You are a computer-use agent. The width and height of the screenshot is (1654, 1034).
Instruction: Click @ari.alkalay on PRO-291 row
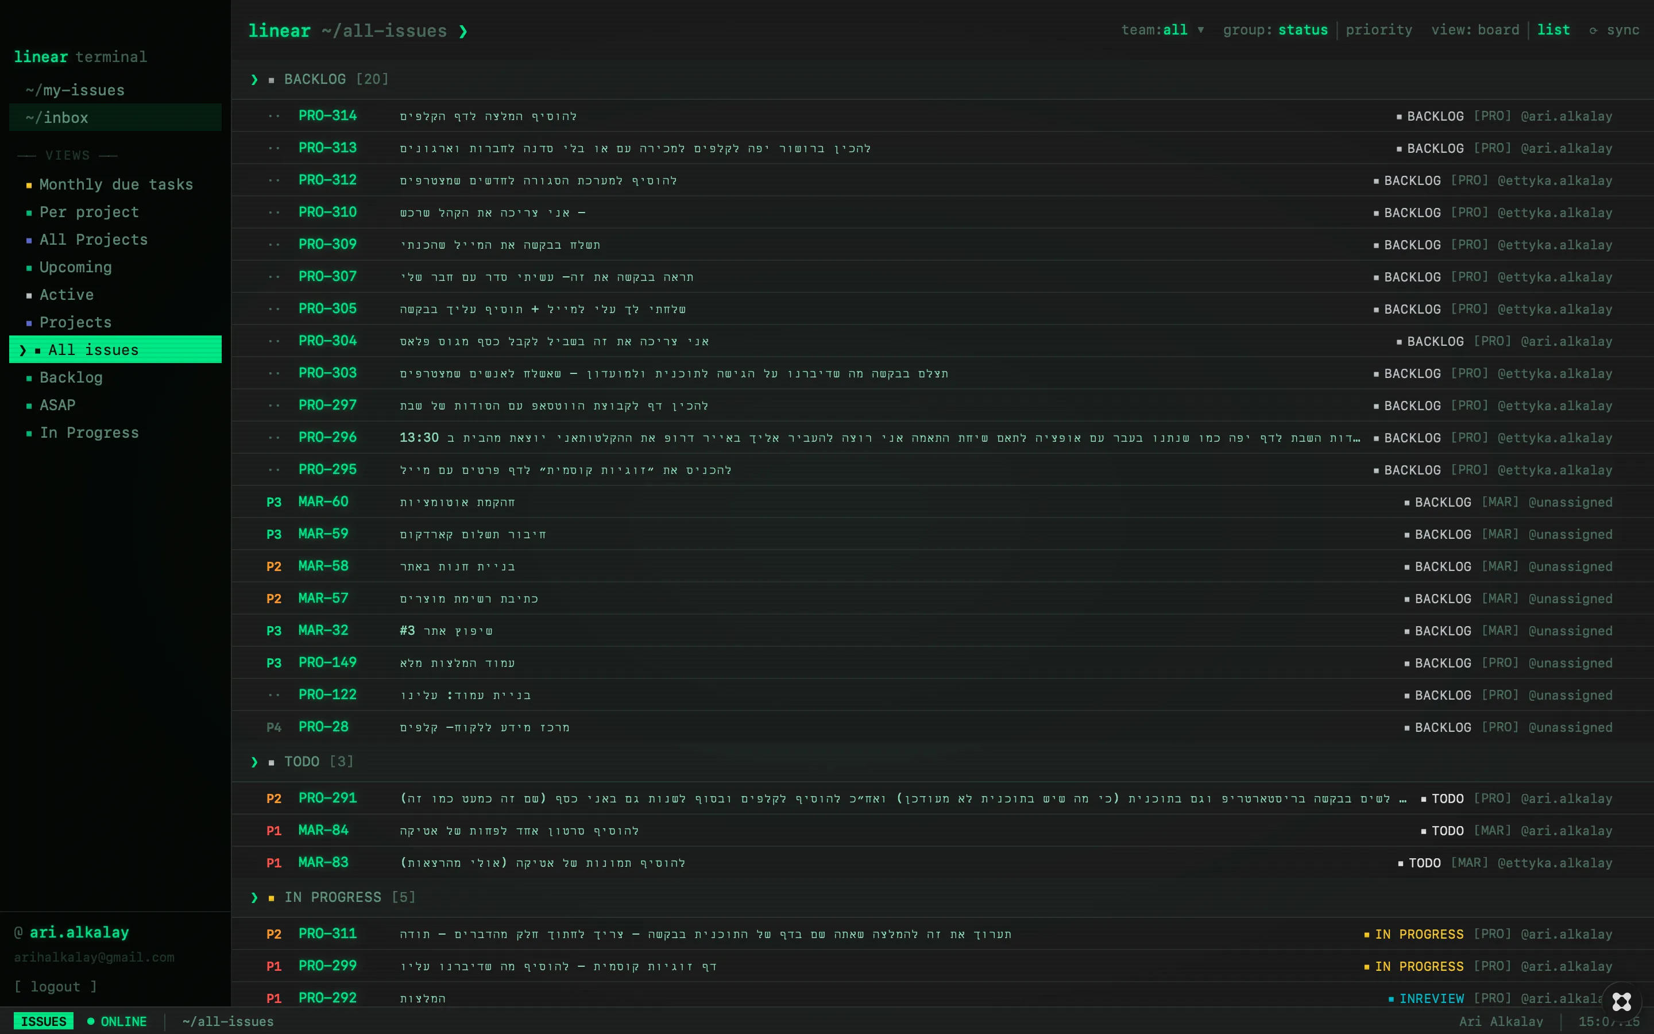pyautogui.click(x=1567, y=798)
